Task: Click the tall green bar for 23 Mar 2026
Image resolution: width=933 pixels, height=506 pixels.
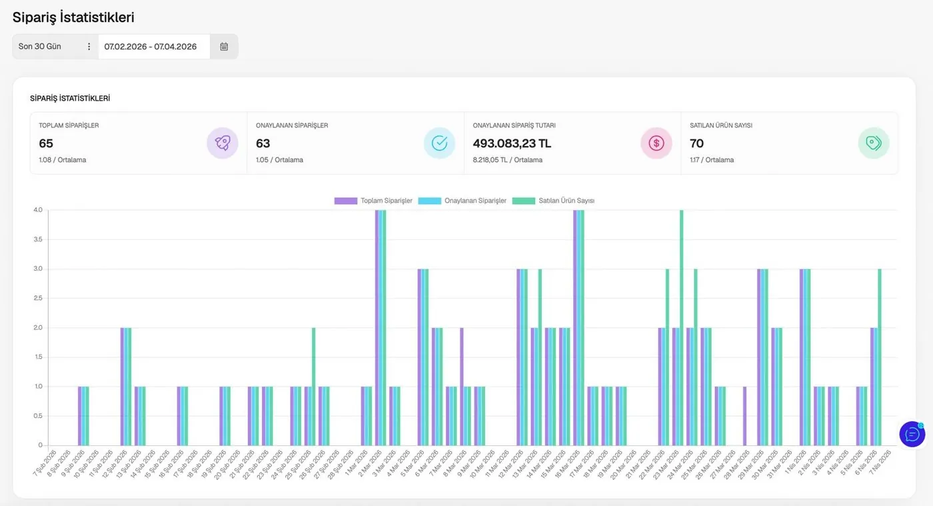Action: click(x=681, y=328)
